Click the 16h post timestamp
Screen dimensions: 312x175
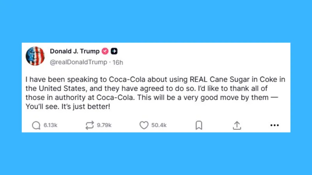click(x=118, y=61)
